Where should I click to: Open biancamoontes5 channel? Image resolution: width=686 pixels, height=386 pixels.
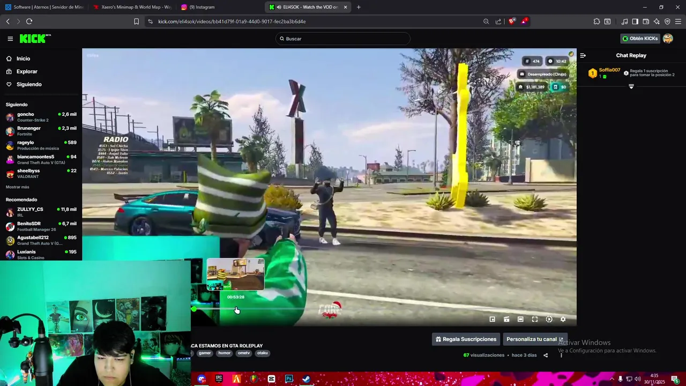point(41,159)
